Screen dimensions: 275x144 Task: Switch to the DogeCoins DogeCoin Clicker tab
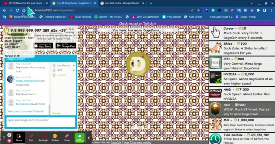[x=74, y=3]
